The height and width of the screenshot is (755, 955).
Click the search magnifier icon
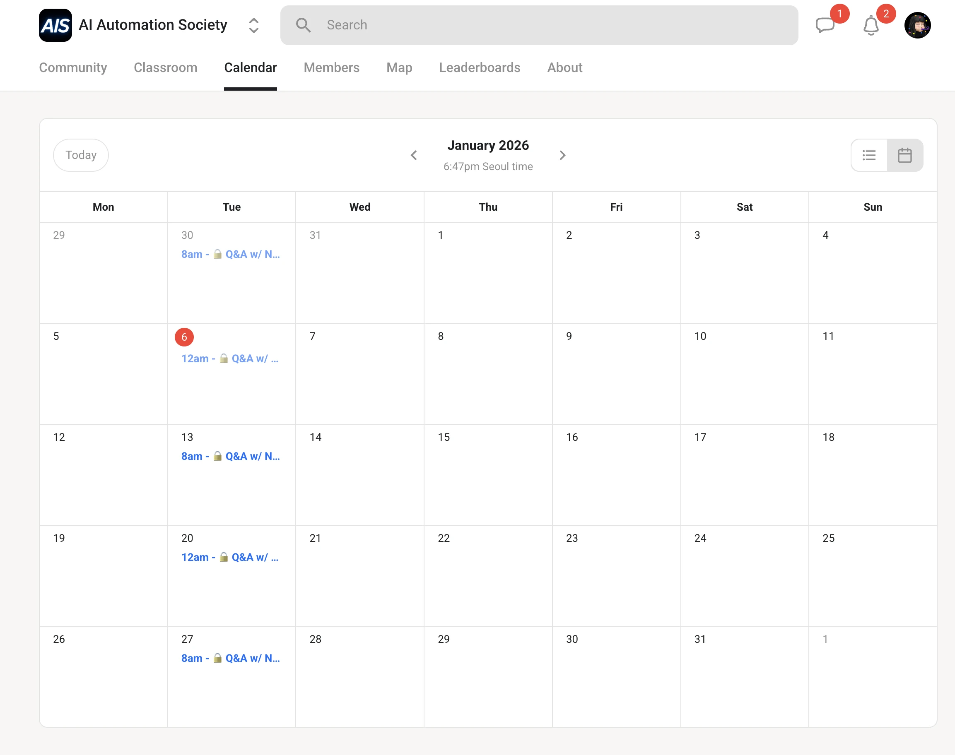pos(303,25)
